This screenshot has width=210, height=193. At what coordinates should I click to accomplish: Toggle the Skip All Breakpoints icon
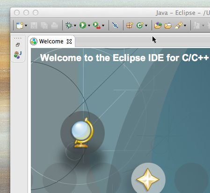[115, 25]
